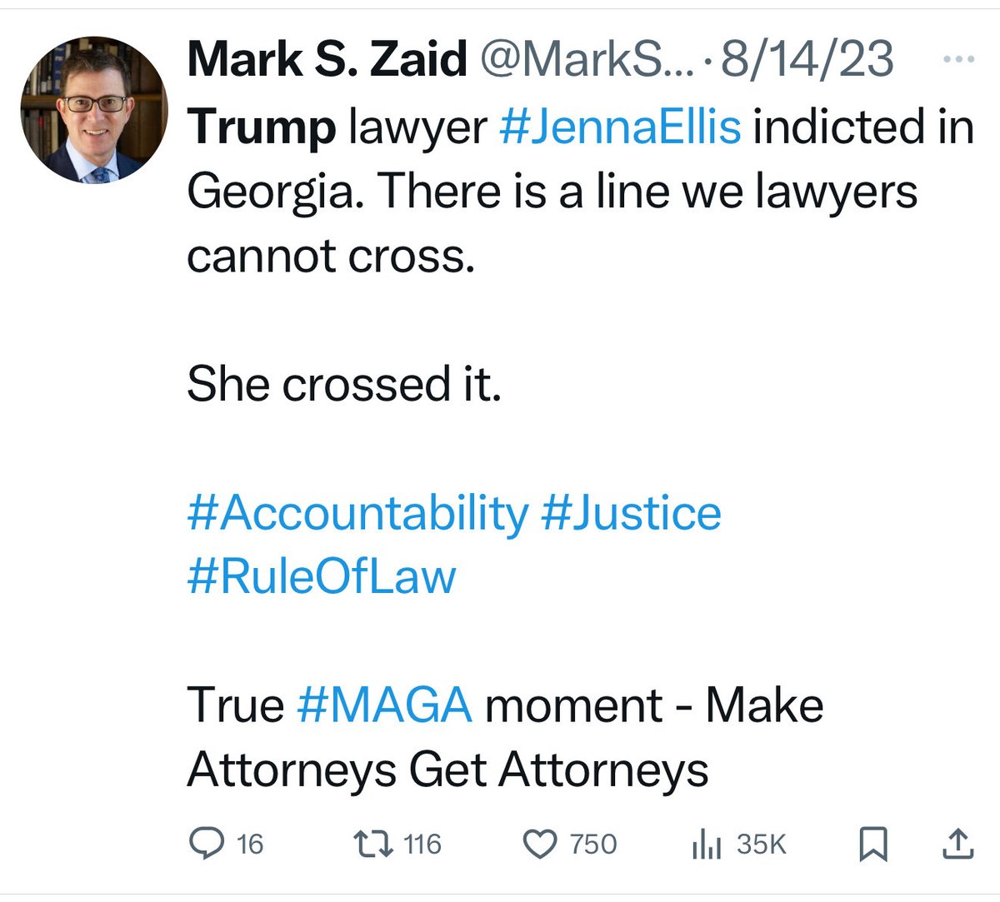The height and width of the screenshot is (902, 1000).
Task: Click the #MAGA hashtag
Action: coord(384,705)
